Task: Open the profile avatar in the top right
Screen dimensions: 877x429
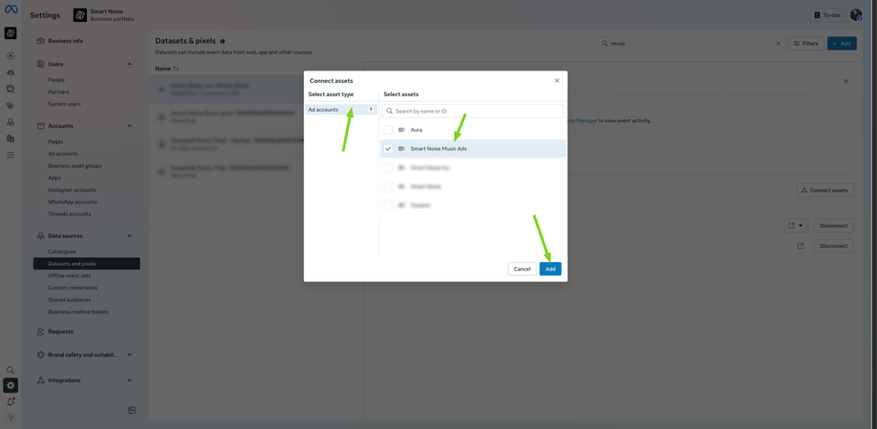Action: pyautogui.click(x=856, y=15)
